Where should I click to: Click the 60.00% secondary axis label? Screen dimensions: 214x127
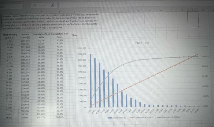tap(205, 76)
